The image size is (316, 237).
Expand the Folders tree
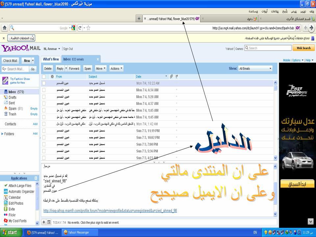2,134
